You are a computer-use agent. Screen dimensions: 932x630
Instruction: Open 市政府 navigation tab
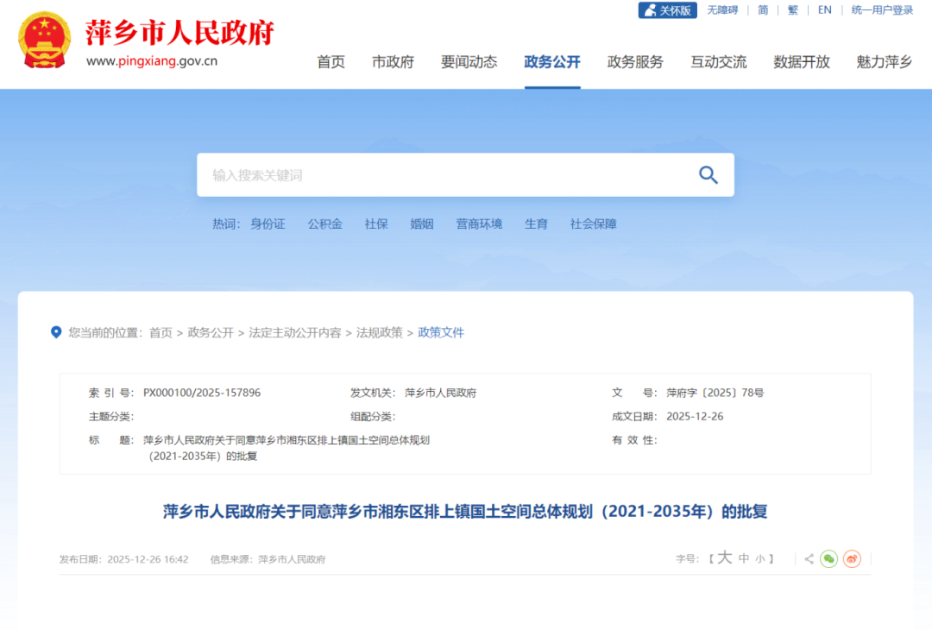tap(393, 62)
